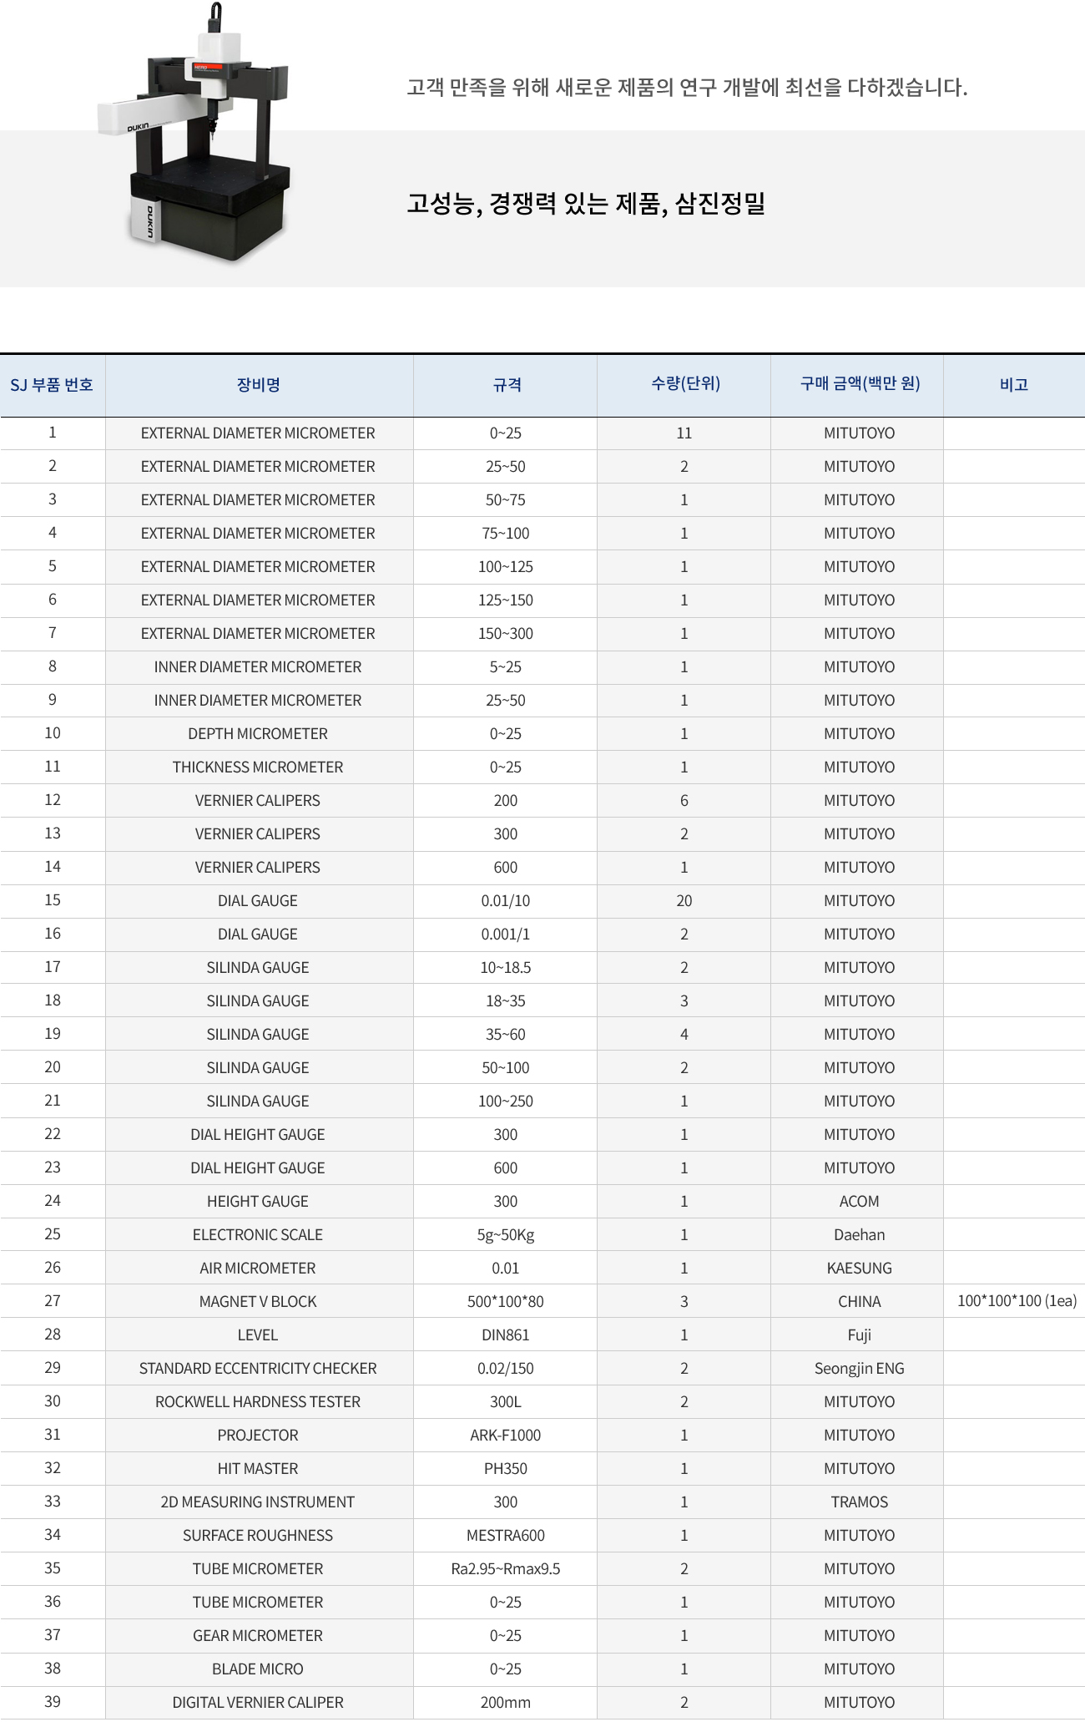
Task: Click the 비고 column header
Action: pos(1014,385)
